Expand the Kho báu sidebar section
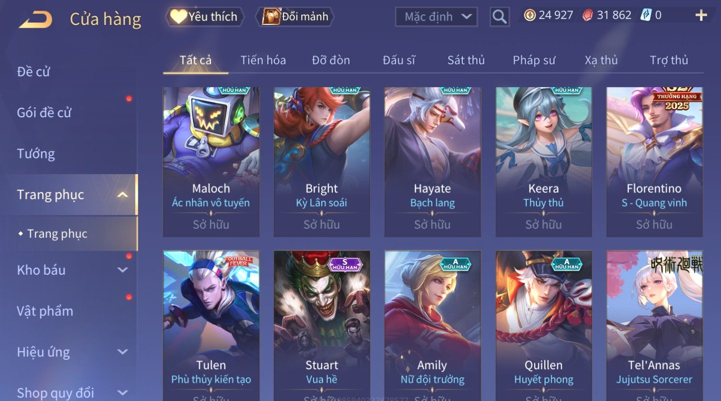 point(122,270)
